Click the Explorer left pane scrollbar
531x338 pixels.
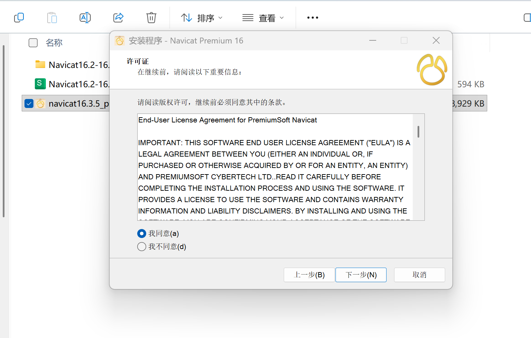pos(3,131)
